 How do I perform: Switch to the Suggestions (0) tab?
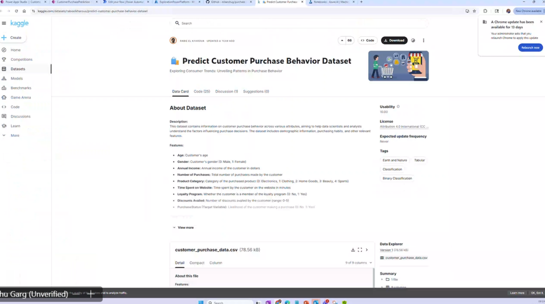tap(256, 92)
